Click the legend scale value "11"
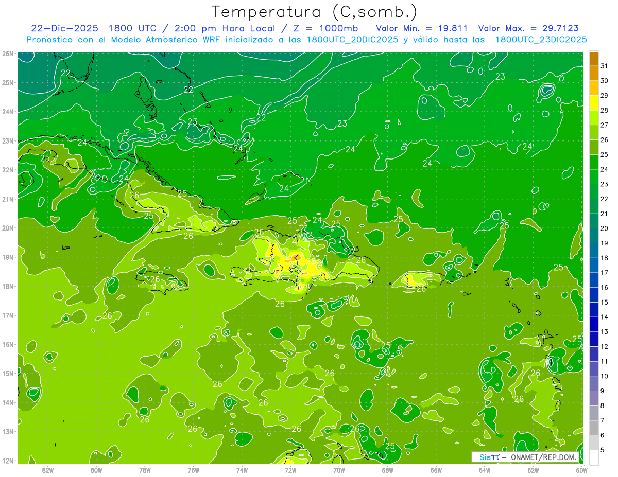Image resolution: width=618 pixels, height=477 pixels. pos(604,361)
